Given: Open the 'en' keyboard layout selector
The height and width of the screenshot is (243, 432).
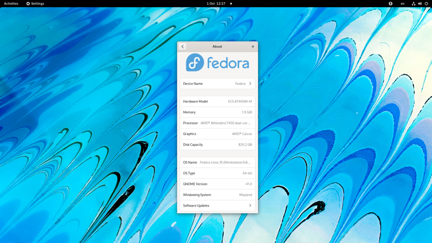Looking at the screenshot, I should pyautogui.click(x=402, y=3).
